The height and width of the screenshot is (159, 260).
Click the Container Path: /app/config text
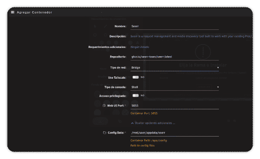tap(149, 140)
